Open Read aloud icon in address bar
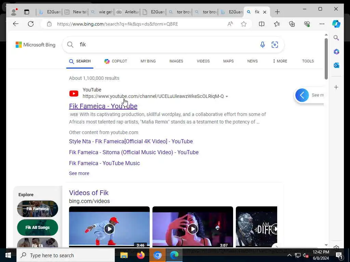Viewport: 350px width, 262px height. point(230,24)
